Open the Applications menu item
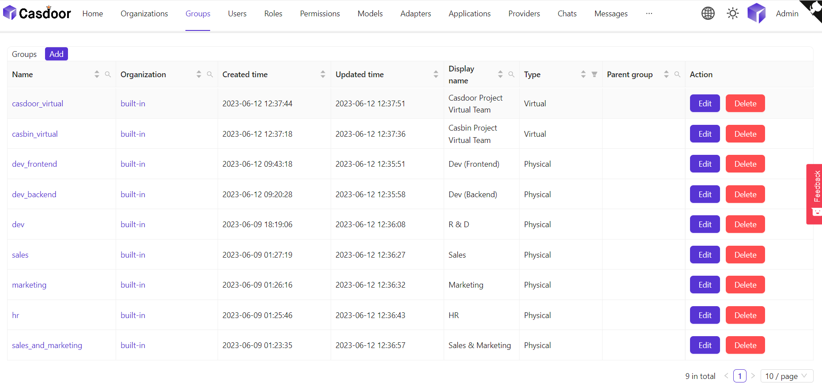The width and height of the screenshot is (822, 386). (469, 14)
